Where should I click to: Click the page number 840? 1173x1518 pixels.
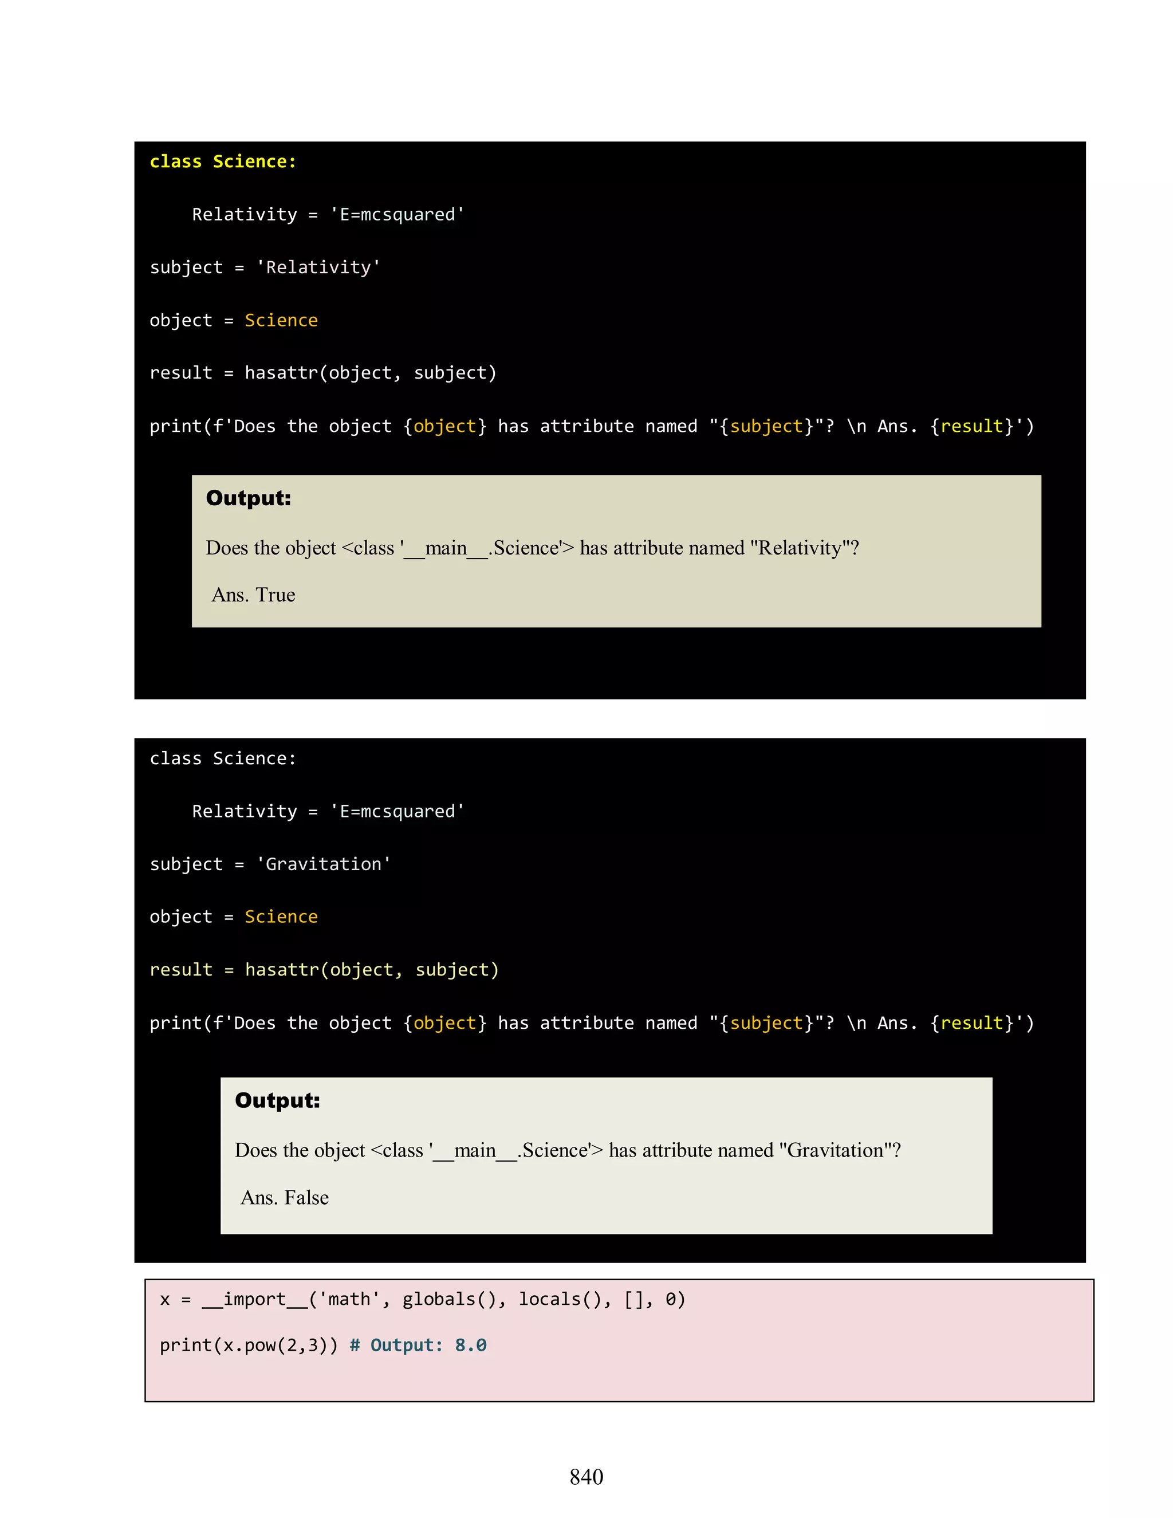coord(586,1477)
